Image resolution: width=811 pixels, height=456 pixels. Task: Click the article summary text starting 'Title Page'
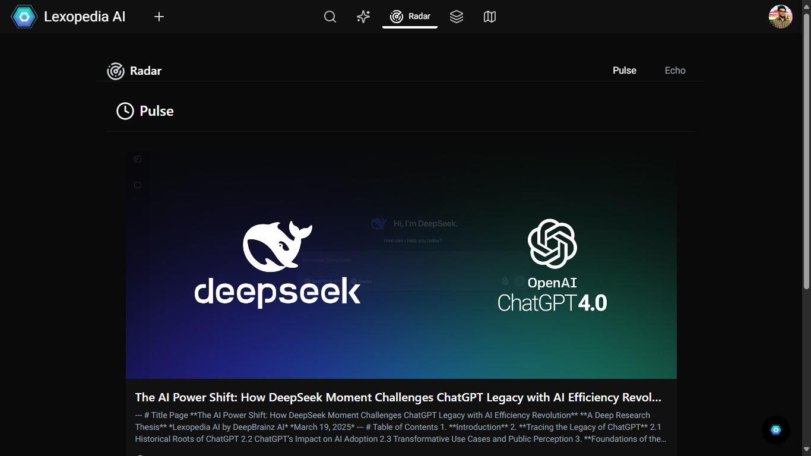point(401,427)
